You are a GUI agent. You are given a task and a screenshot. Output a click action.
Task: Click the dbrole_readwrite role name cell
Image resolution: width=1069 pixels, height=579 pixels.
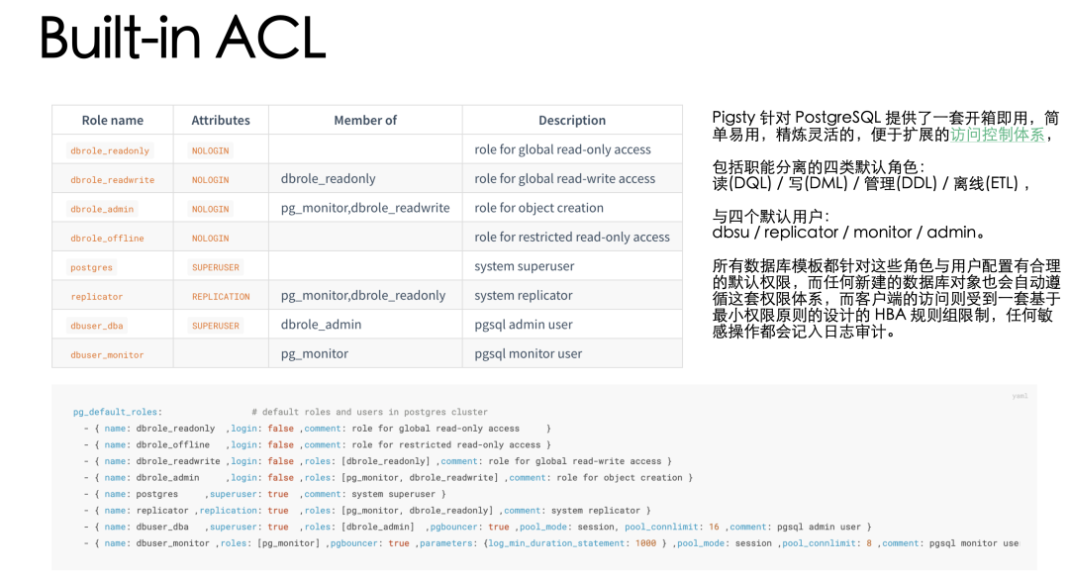click(x=113, y=180)
